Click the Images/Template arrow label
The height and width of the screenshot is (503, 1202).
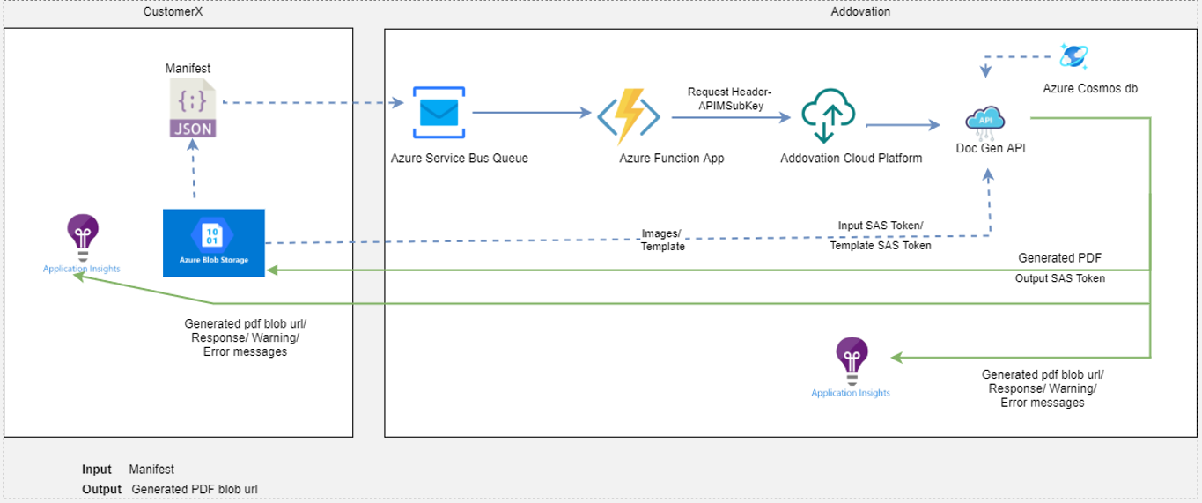[662, 240]
